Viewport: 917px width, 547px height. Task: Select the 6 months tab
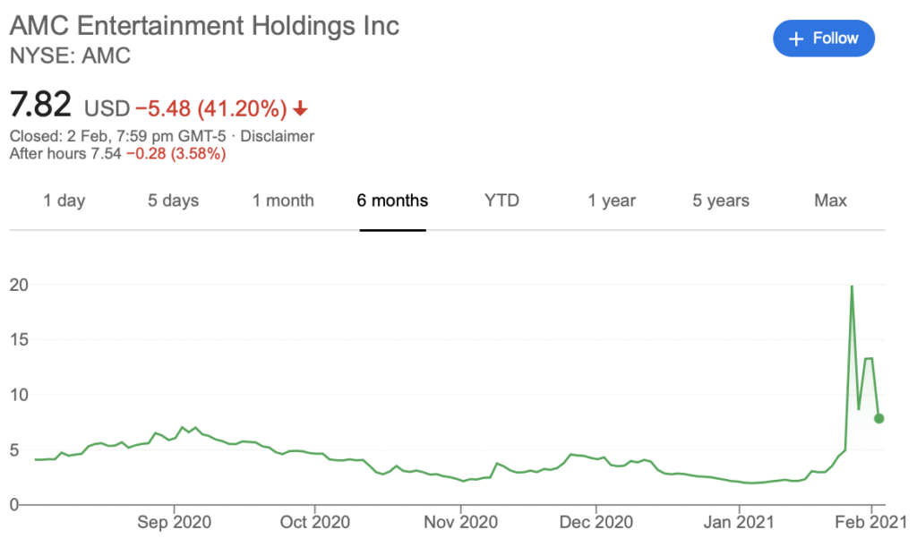(392, 201)
